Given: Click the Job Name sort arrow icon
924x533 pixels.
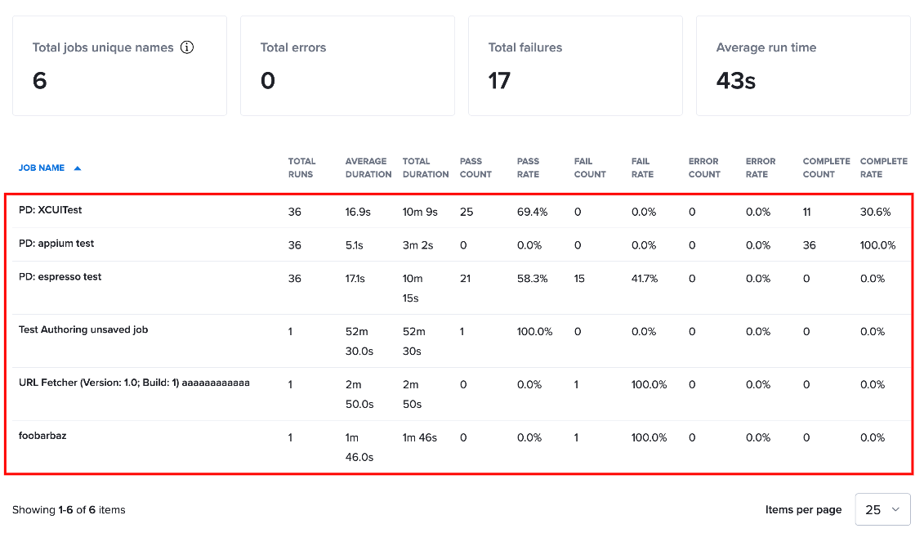Looking at the screenshot, I should point(77,168).
